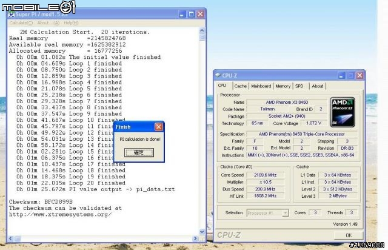
Task: Open the Calculate menu in Super PI
Action: [21, 23]
